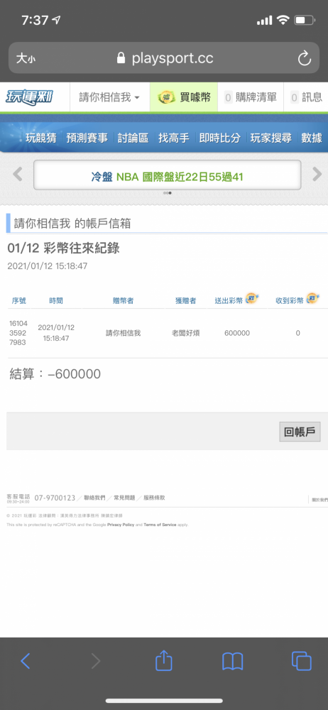This screenshot has width=328, height=710.
Task: Open 玩家搜尋 player search
Action: 271,138
